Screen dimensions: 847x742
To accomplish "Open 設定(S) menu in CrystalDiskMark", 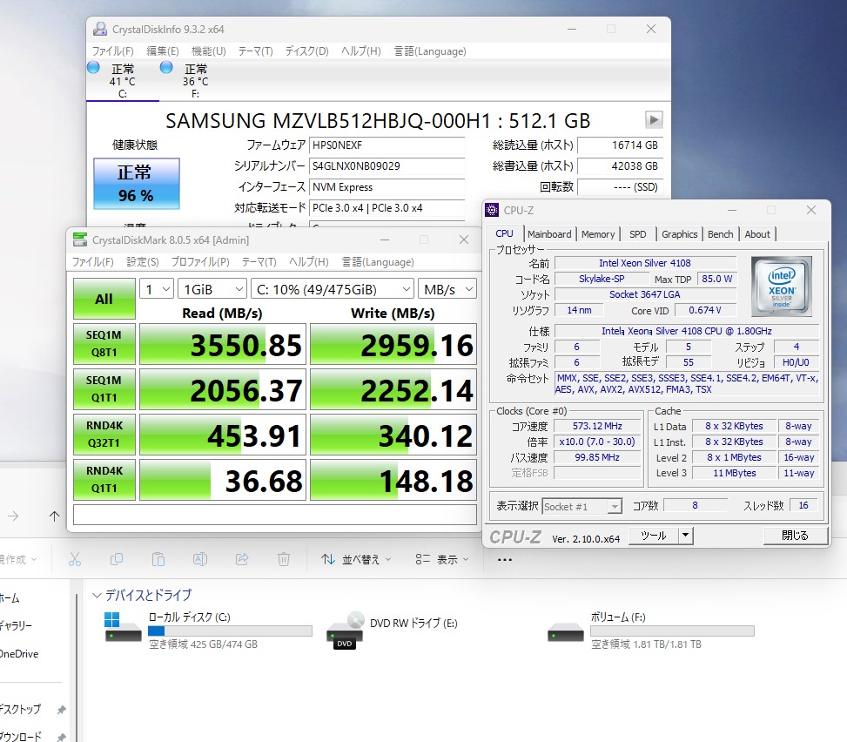I will (143, 261).
